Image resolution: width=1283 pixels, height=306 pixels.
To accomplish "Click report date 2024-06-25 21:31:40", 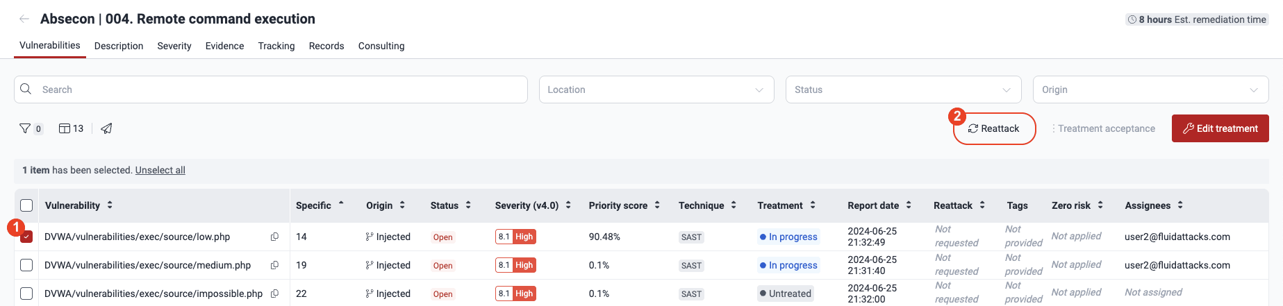I will coord(872,265).
